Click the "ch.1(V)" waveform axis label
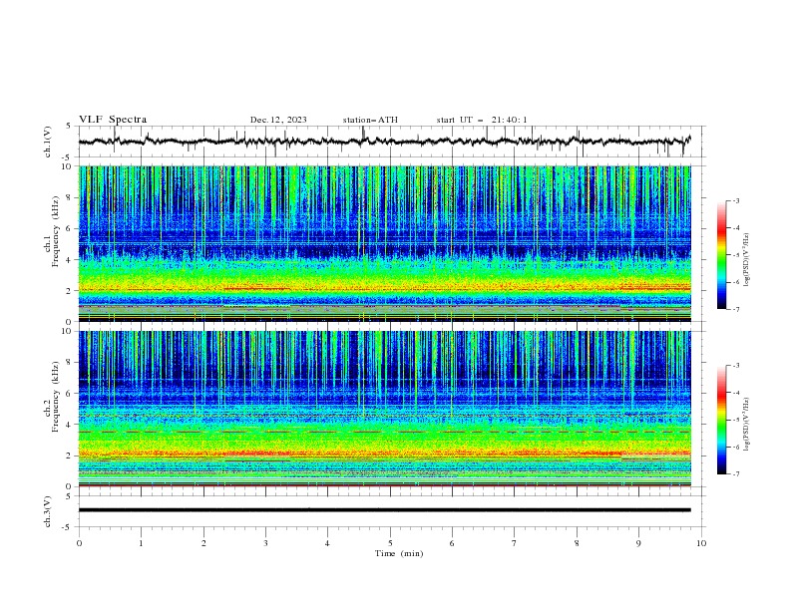This screenshot has width=790, height=610. click(x=48, y=142)
